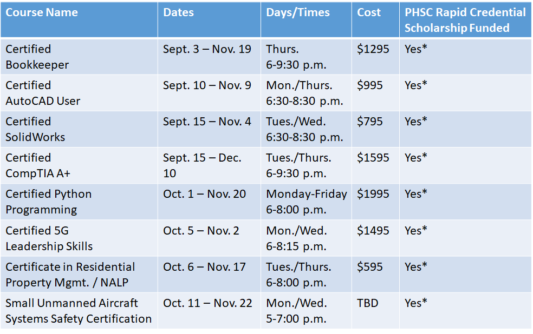
Task: Select Small Unmanned Aircraft Systems Safety Certification
Action: [79, 311]
